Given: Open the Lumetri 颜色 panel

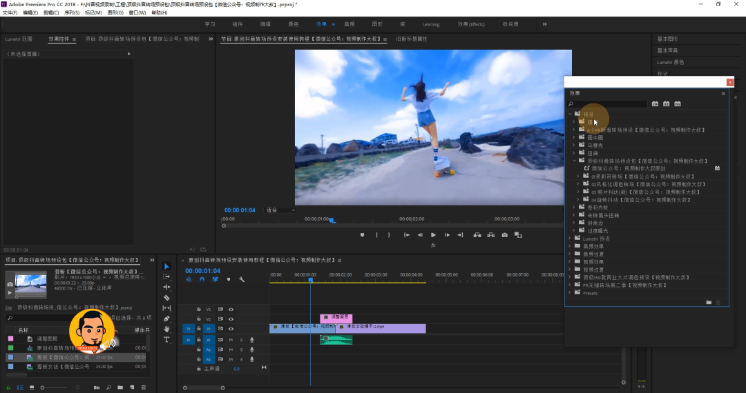Looking at the screenshot, I should coord(670,62).
